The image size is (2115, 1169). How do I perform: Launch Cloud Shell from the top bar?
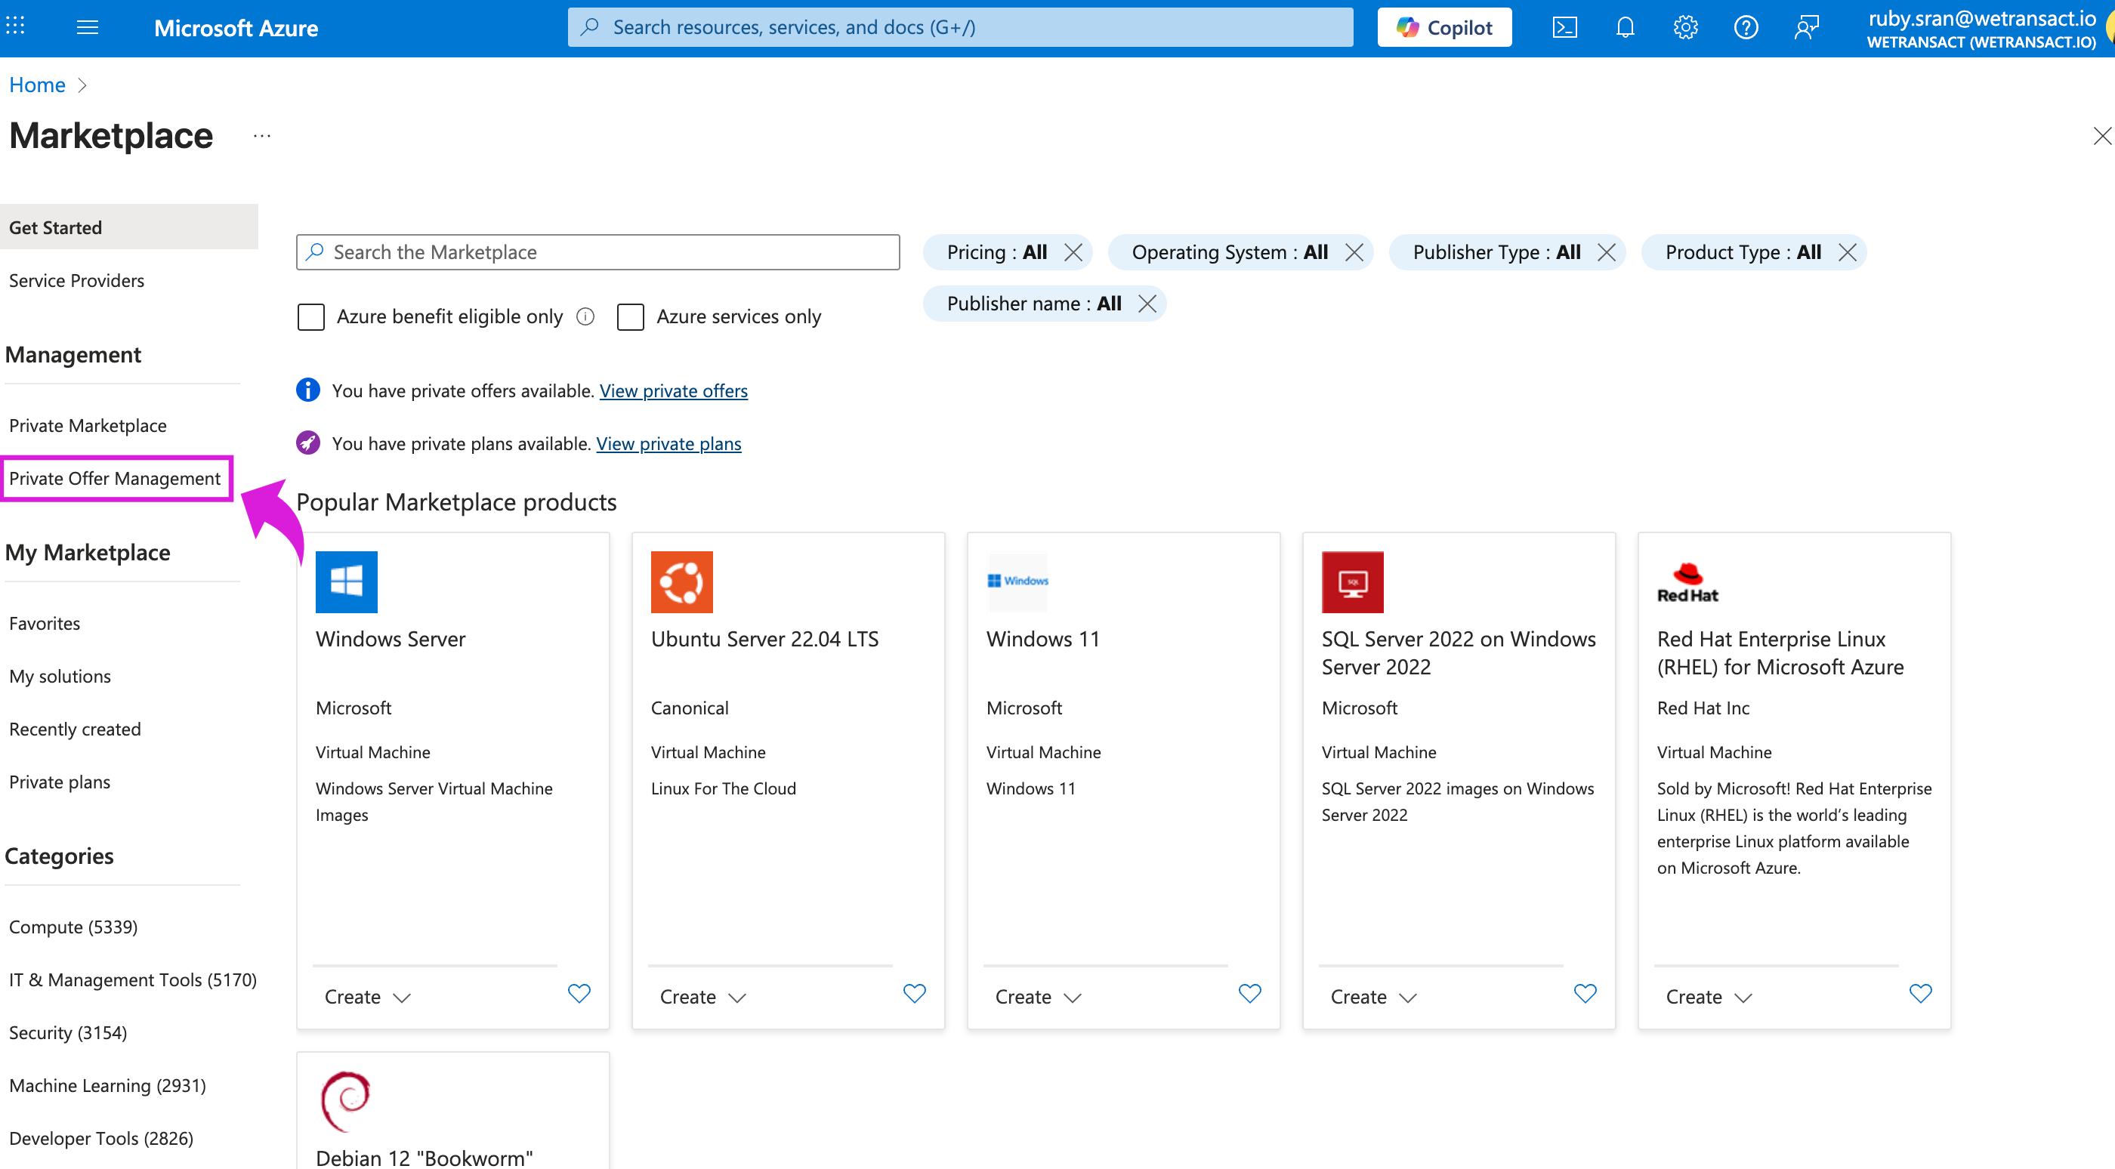pyautogui.click(x=1564, y=27)
